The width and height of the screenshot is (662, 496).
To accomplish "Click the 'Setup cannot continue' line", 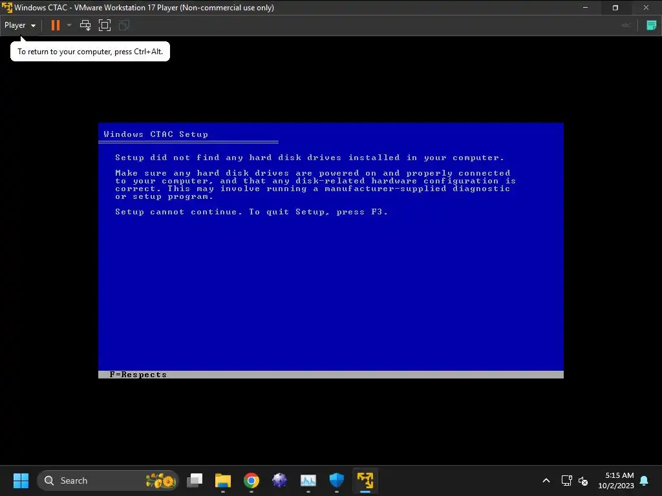I will point(251,212).
